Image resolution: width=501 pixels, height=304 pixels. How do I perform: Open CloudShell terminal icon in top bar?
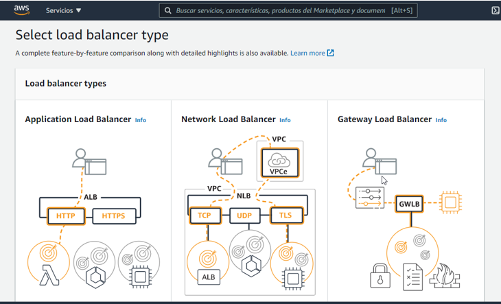click(496, 10)
